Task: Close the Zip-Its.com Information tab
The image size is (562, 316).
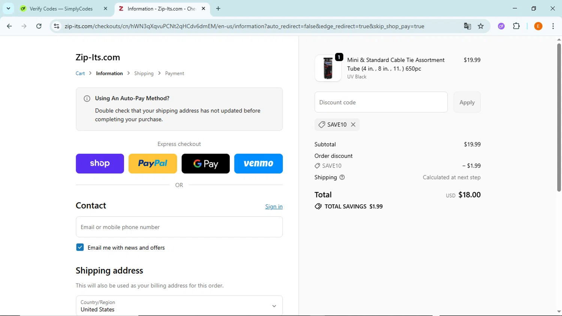Action: [203, 8]
